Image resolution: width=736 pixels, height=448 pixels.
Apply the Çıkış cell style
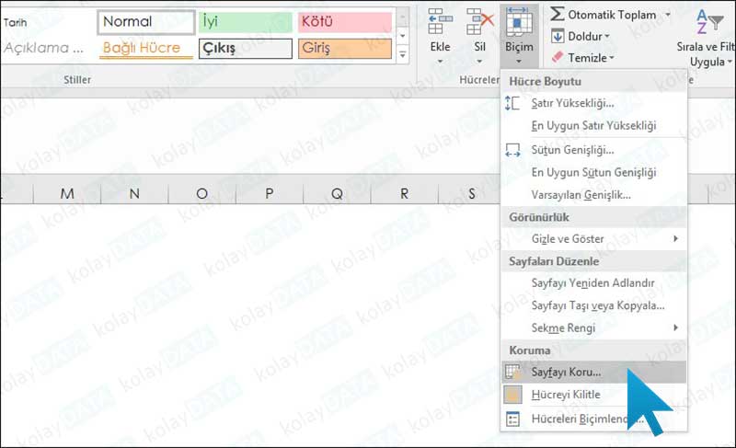click(x=246, y=49)
